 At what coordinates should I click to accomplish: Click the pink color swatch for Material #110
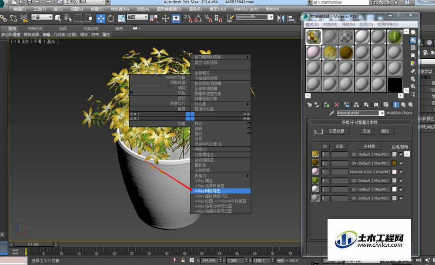[x=394, y=172]
